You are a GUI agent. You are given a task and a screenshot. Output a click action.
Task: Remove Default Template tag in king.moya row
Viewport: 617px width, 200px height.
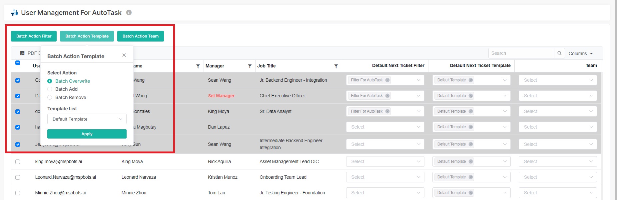[471, 161]
